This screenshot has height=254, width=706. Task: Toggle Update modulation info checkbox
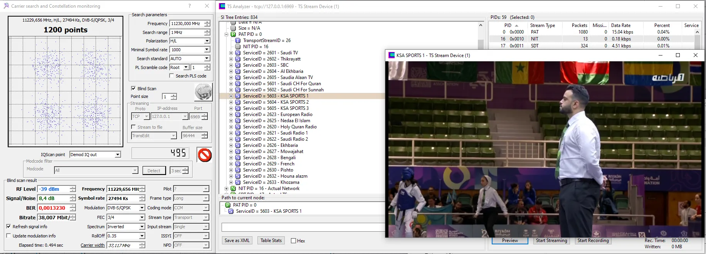coord(8,236)
